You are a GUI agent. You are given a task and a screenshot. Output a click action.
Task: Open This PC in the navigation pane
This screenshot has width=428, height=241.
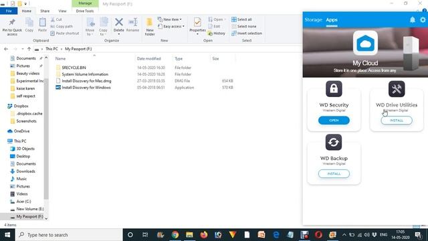(19, 141)
